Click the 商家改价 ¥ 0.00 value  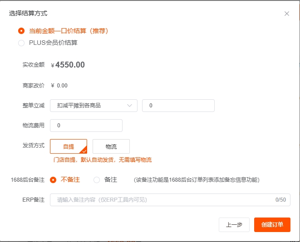point(59,86)
